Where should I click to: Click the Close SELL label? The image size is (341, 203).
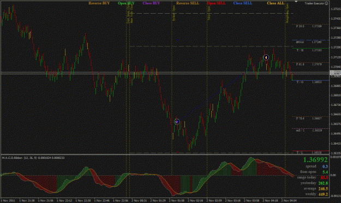[243, 3]
